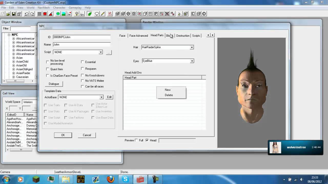Click the green globe world toolbar icon
This screenshot has width=328, height=184.
[x=58, y=14]
